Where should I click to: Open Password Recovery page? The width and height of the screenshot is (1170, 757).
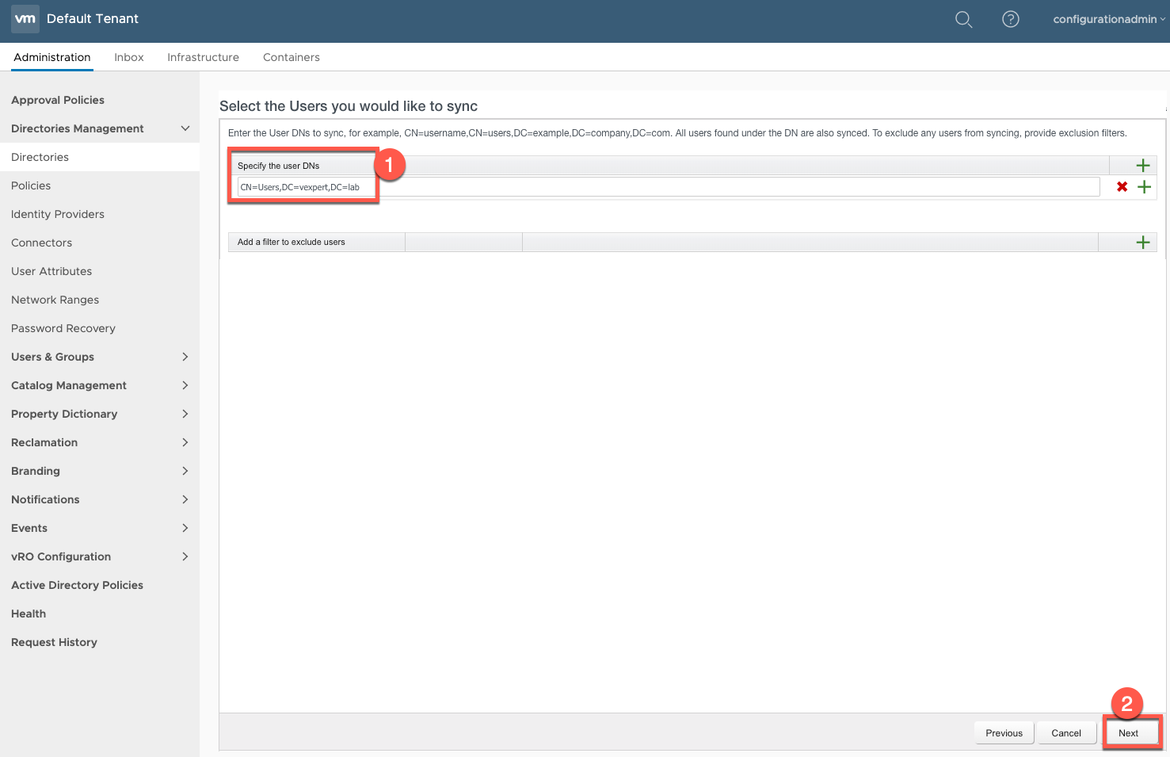(x=63, y=328)
